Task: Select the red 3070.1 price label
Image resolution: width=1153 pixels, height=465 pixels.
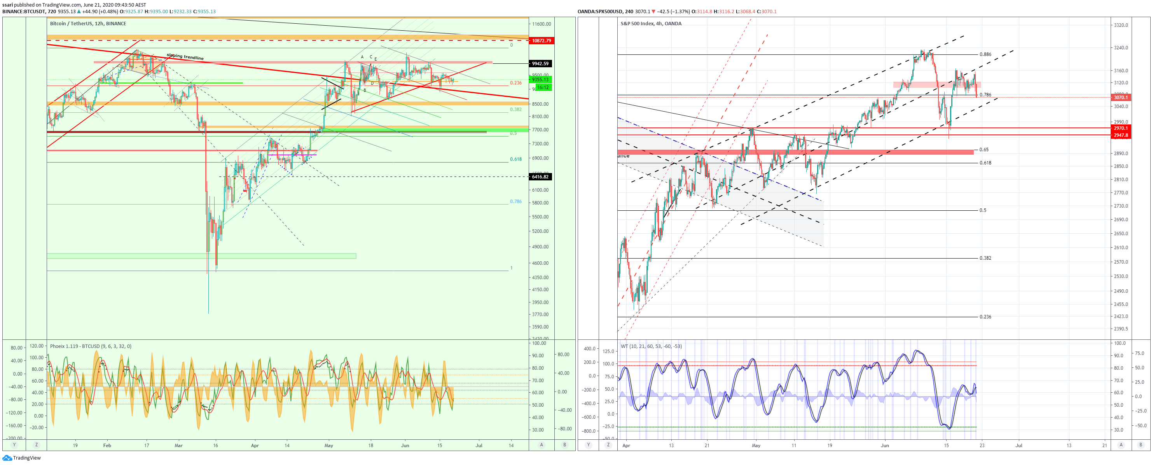Action: point(1121,98)
